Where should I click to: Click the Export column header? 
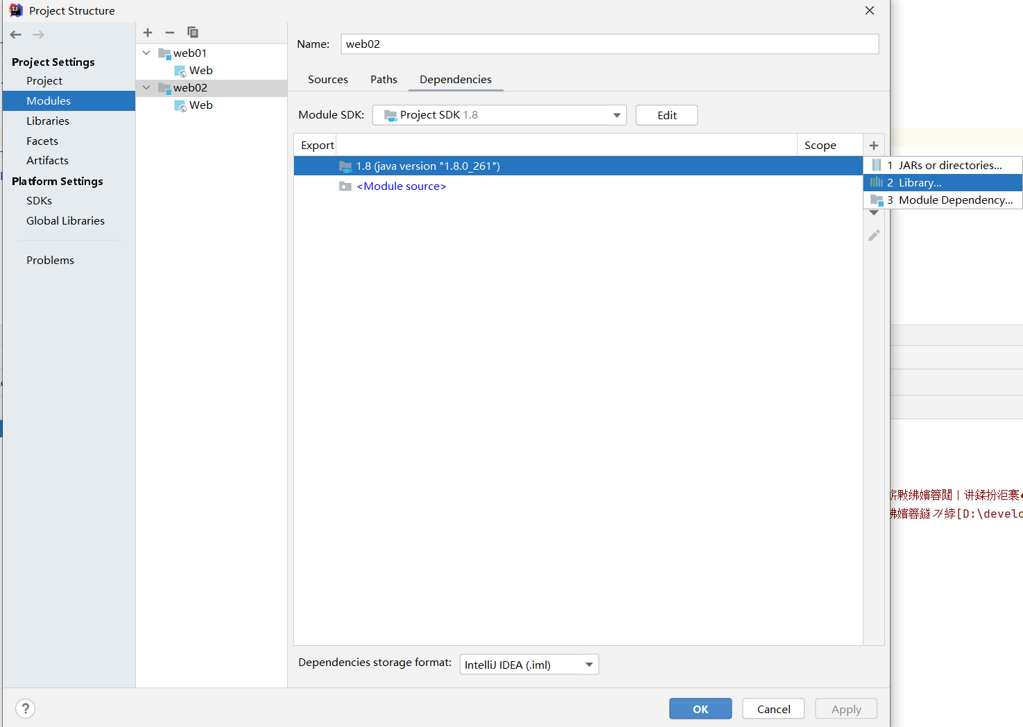tap(318, 146)
